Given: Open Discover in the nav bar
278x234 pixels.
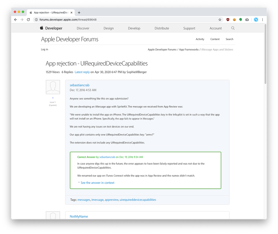Looking at the screenshot, I should 83,28.
